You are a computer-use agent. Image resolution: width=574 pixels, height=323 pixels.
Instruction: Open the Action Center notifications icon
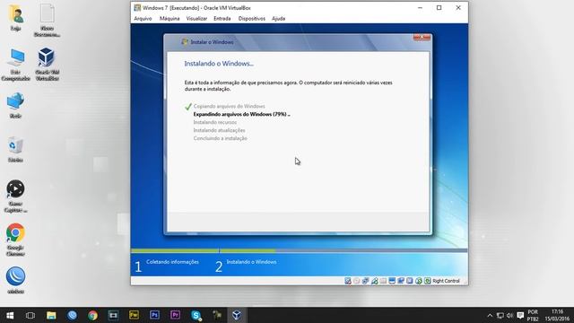click(x=520, y=315)
